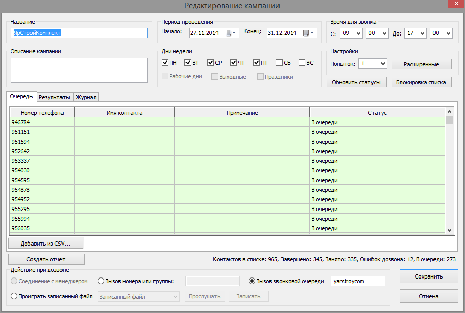Screen dimensions: 465x313
Task: Sort by Статус column header
Action: [x=378, y=113]
